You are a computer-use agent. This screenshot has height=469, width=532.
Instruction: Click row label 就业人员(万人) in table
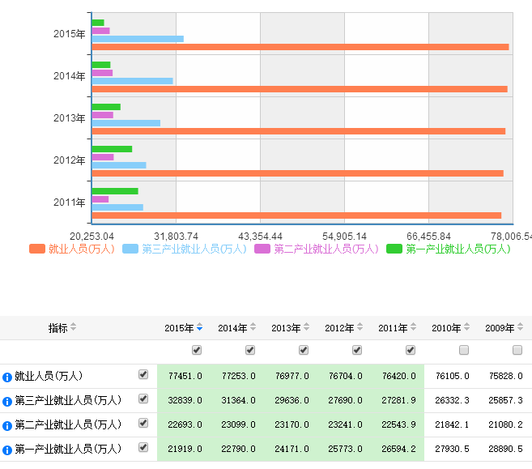pos(49,376)
